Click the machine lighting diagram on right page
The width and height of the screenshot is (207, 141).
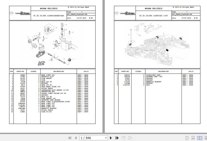[x=157, y=45]
